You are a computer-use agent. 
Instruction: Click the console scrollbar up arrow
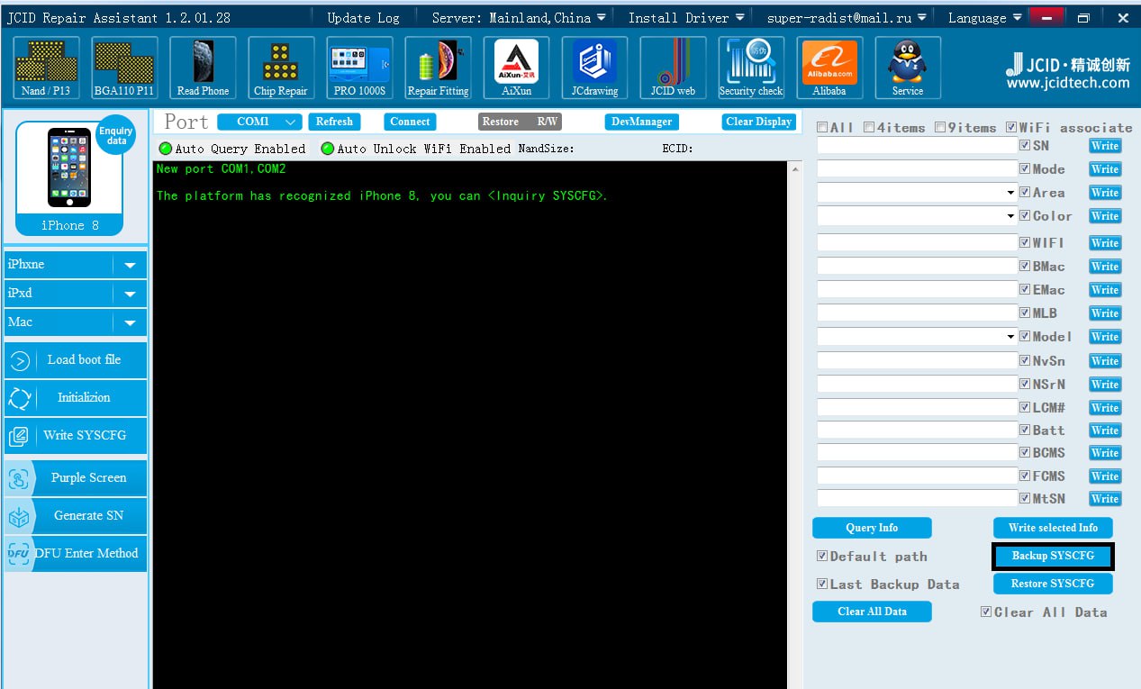pyautogui.click(x=794, y=169)
